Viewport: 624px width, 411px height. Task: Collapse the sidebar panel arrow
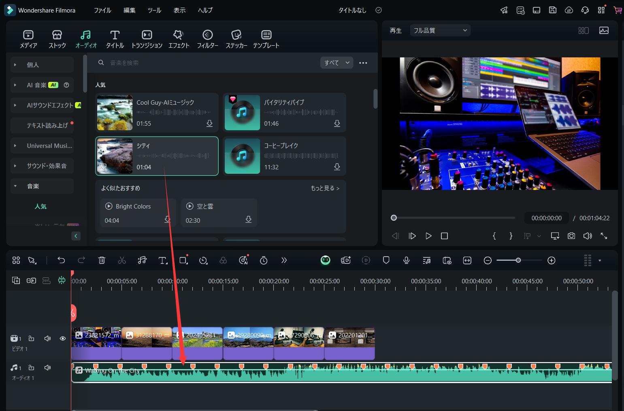point(76,236)
